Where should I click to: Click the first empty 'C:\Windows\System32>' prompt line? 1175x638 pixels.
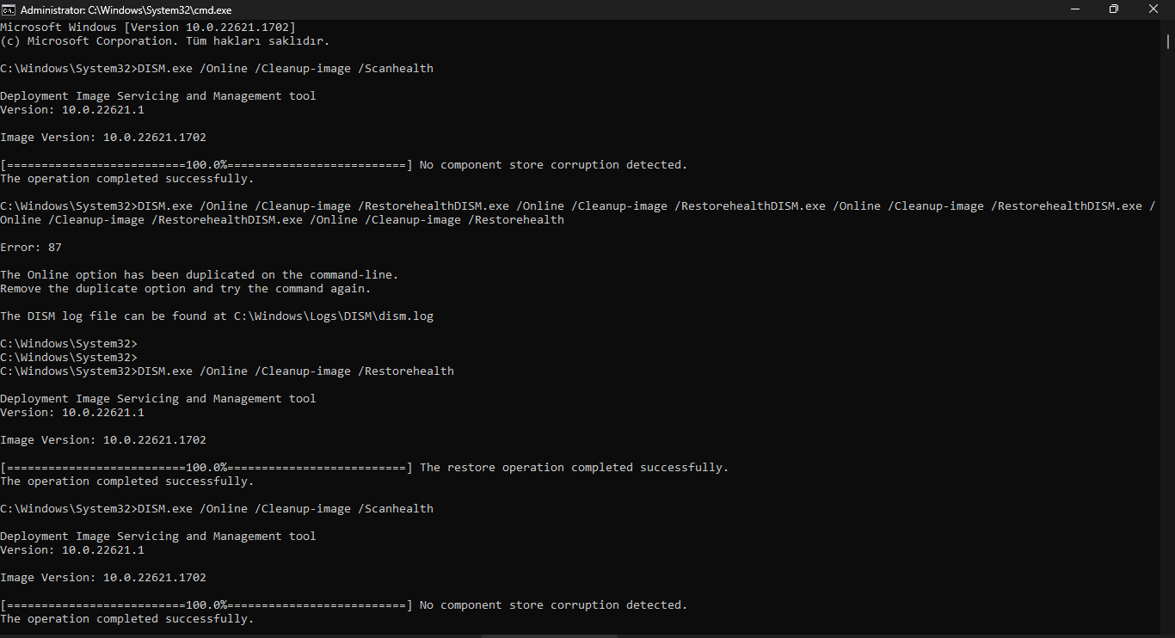click(69, 344)
